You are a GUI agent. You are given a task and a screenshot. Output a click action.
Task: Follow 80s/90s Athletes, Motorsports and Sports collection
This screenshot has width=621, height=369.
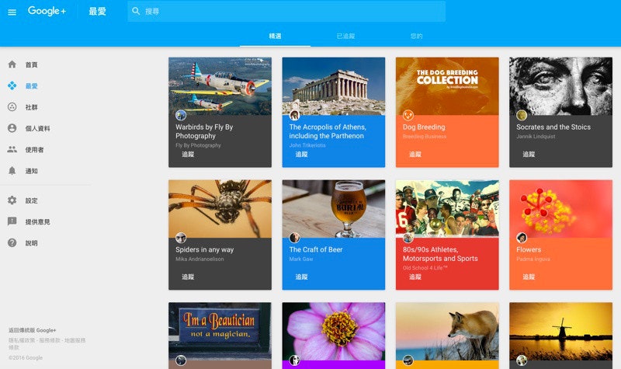click(x=415, y=277)
